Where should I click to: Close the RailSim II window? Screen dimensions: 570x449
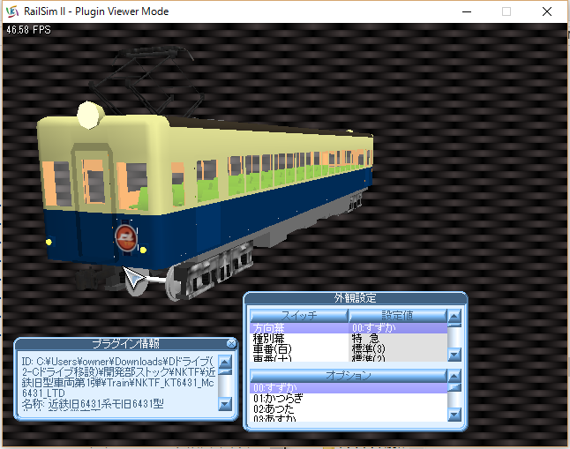coord(547,11)
